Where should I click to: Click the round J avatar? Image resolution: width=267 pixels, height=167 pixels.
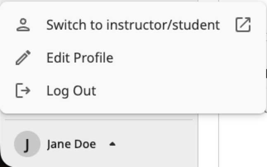click(x=27, y=144)
